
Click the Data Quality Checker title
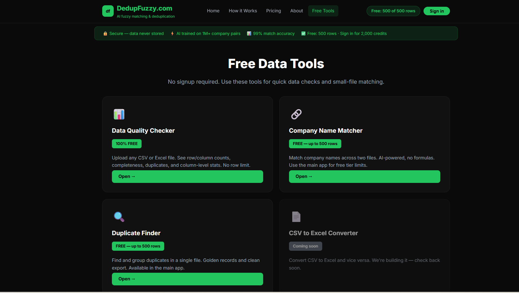[x=143, y=131]
